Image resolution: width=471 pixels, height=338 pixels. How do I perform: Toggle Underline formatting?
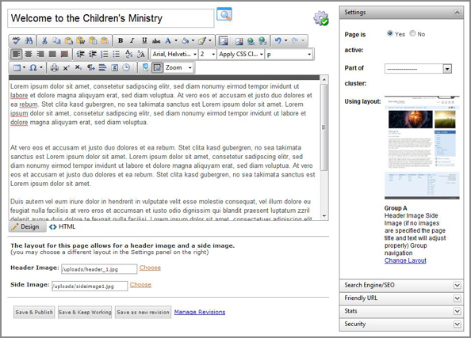click(x=144, y=41)
